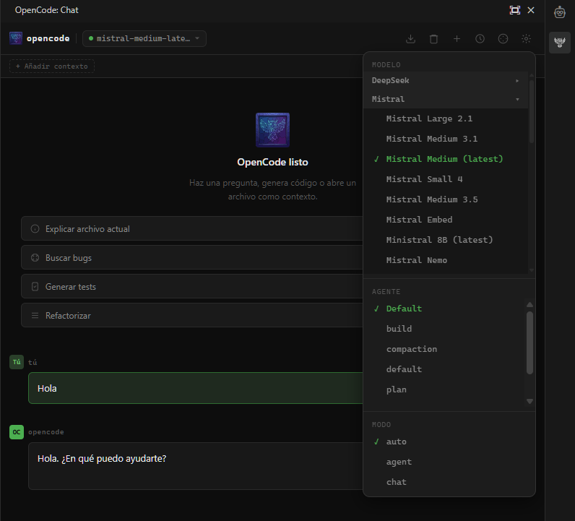The image size is (575, 521).
Task: Click the fullscreen icon in title bar
Action: coord(515,10)
